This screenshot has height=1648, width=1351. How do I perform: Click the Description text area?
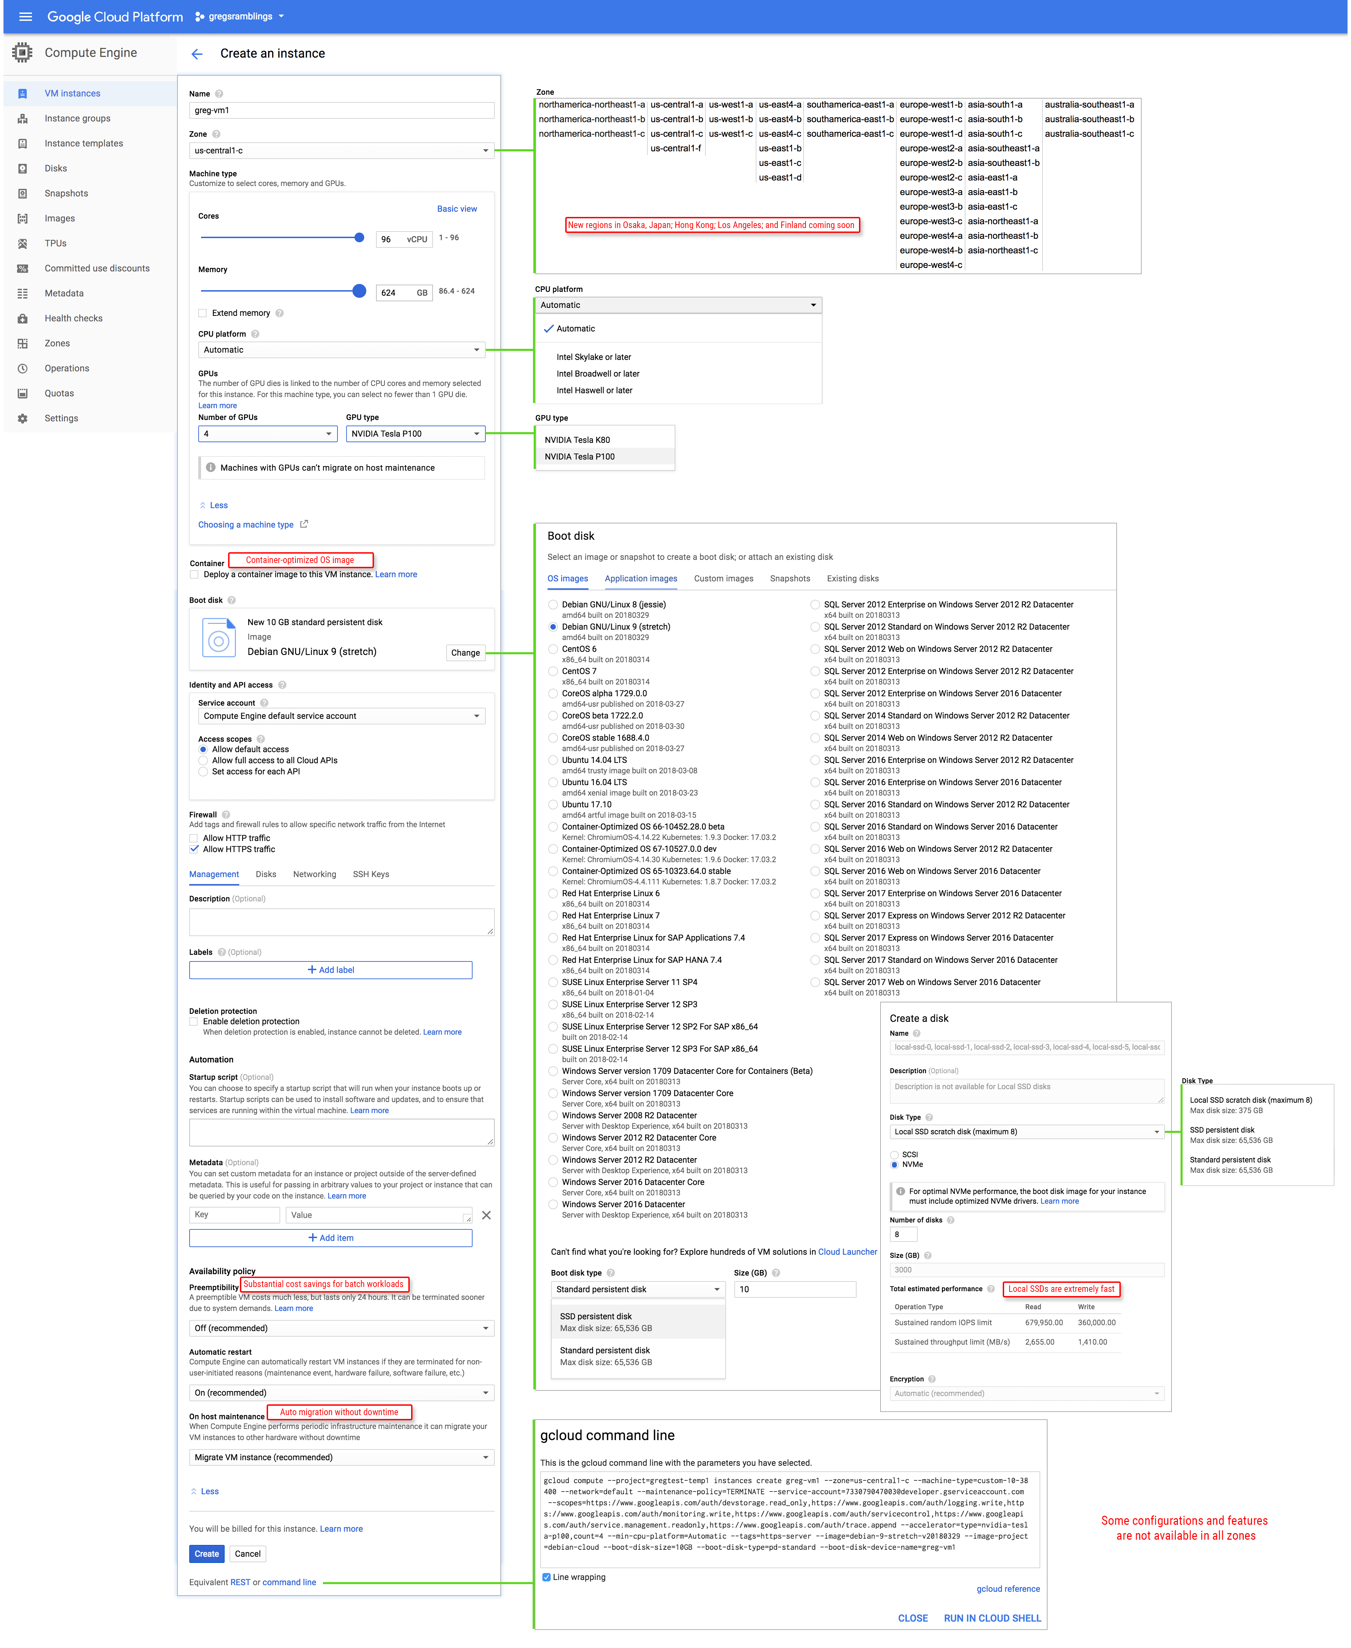point(342,922)
